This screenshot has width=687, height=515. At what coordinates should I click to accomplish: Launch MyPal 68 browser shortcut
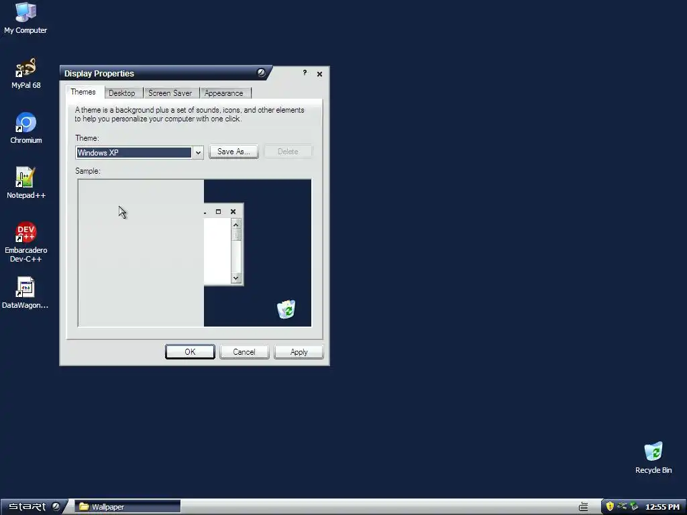pyautogui.click(x=25, y=73)
